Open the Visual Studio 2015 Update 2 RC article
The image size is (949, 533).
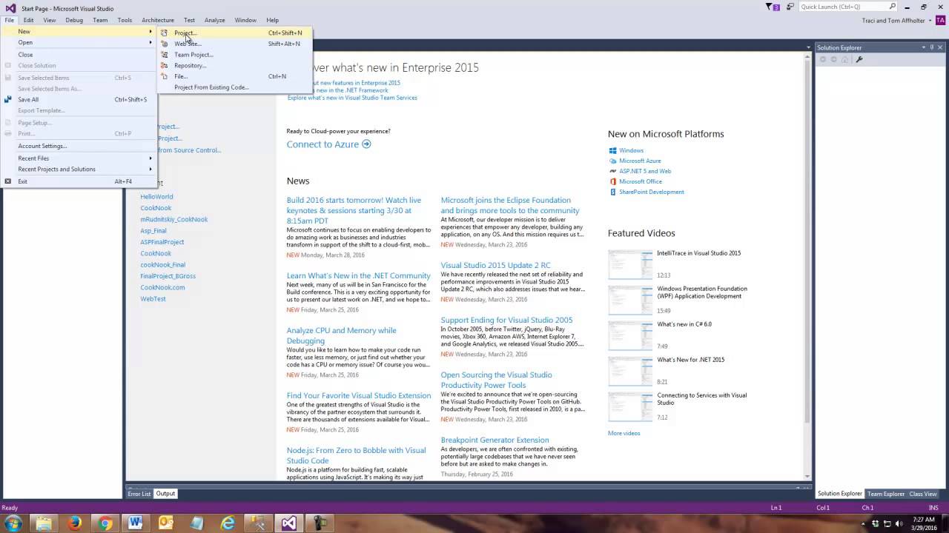pos(495,265)
